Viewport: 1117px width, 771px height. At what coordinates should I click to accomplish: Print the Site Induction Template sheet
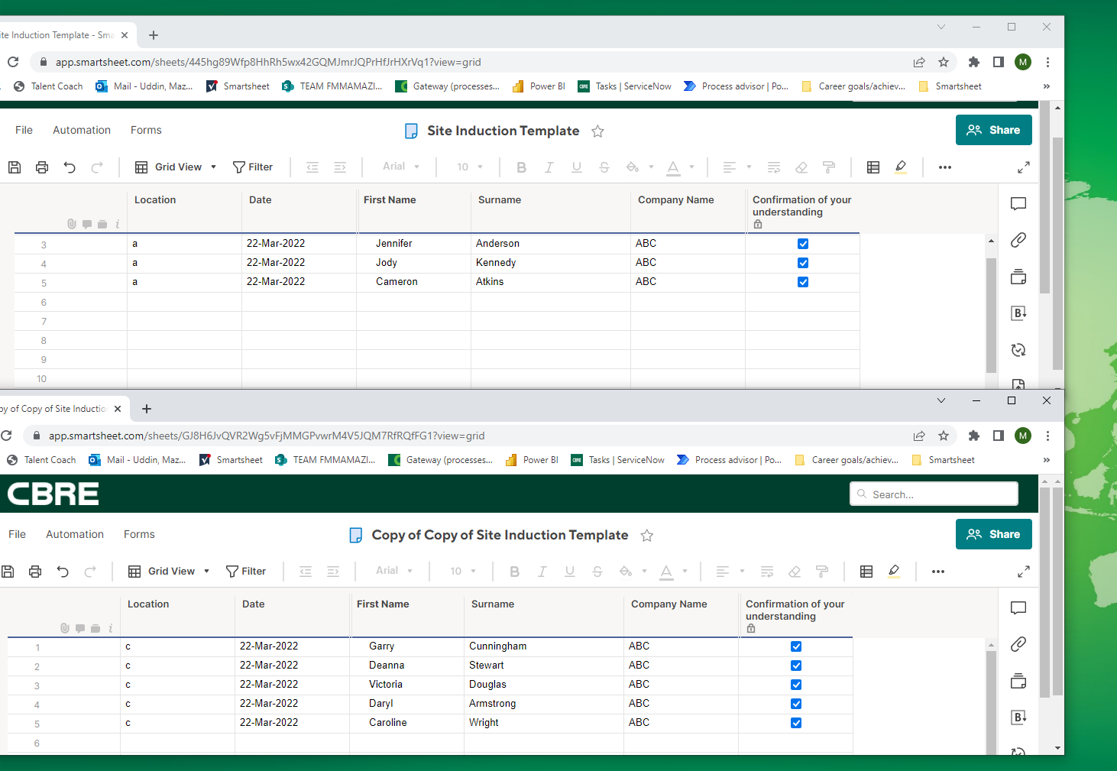click(42, 167)
